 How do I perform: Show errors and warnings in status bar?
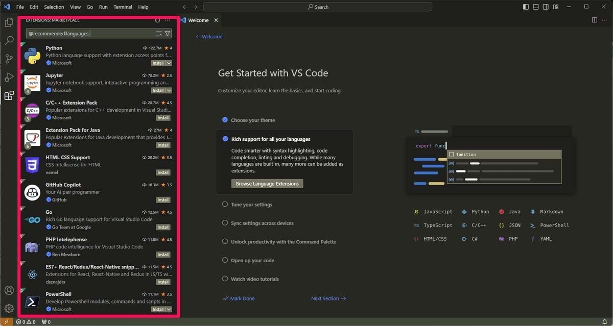(x=26, y=322)
